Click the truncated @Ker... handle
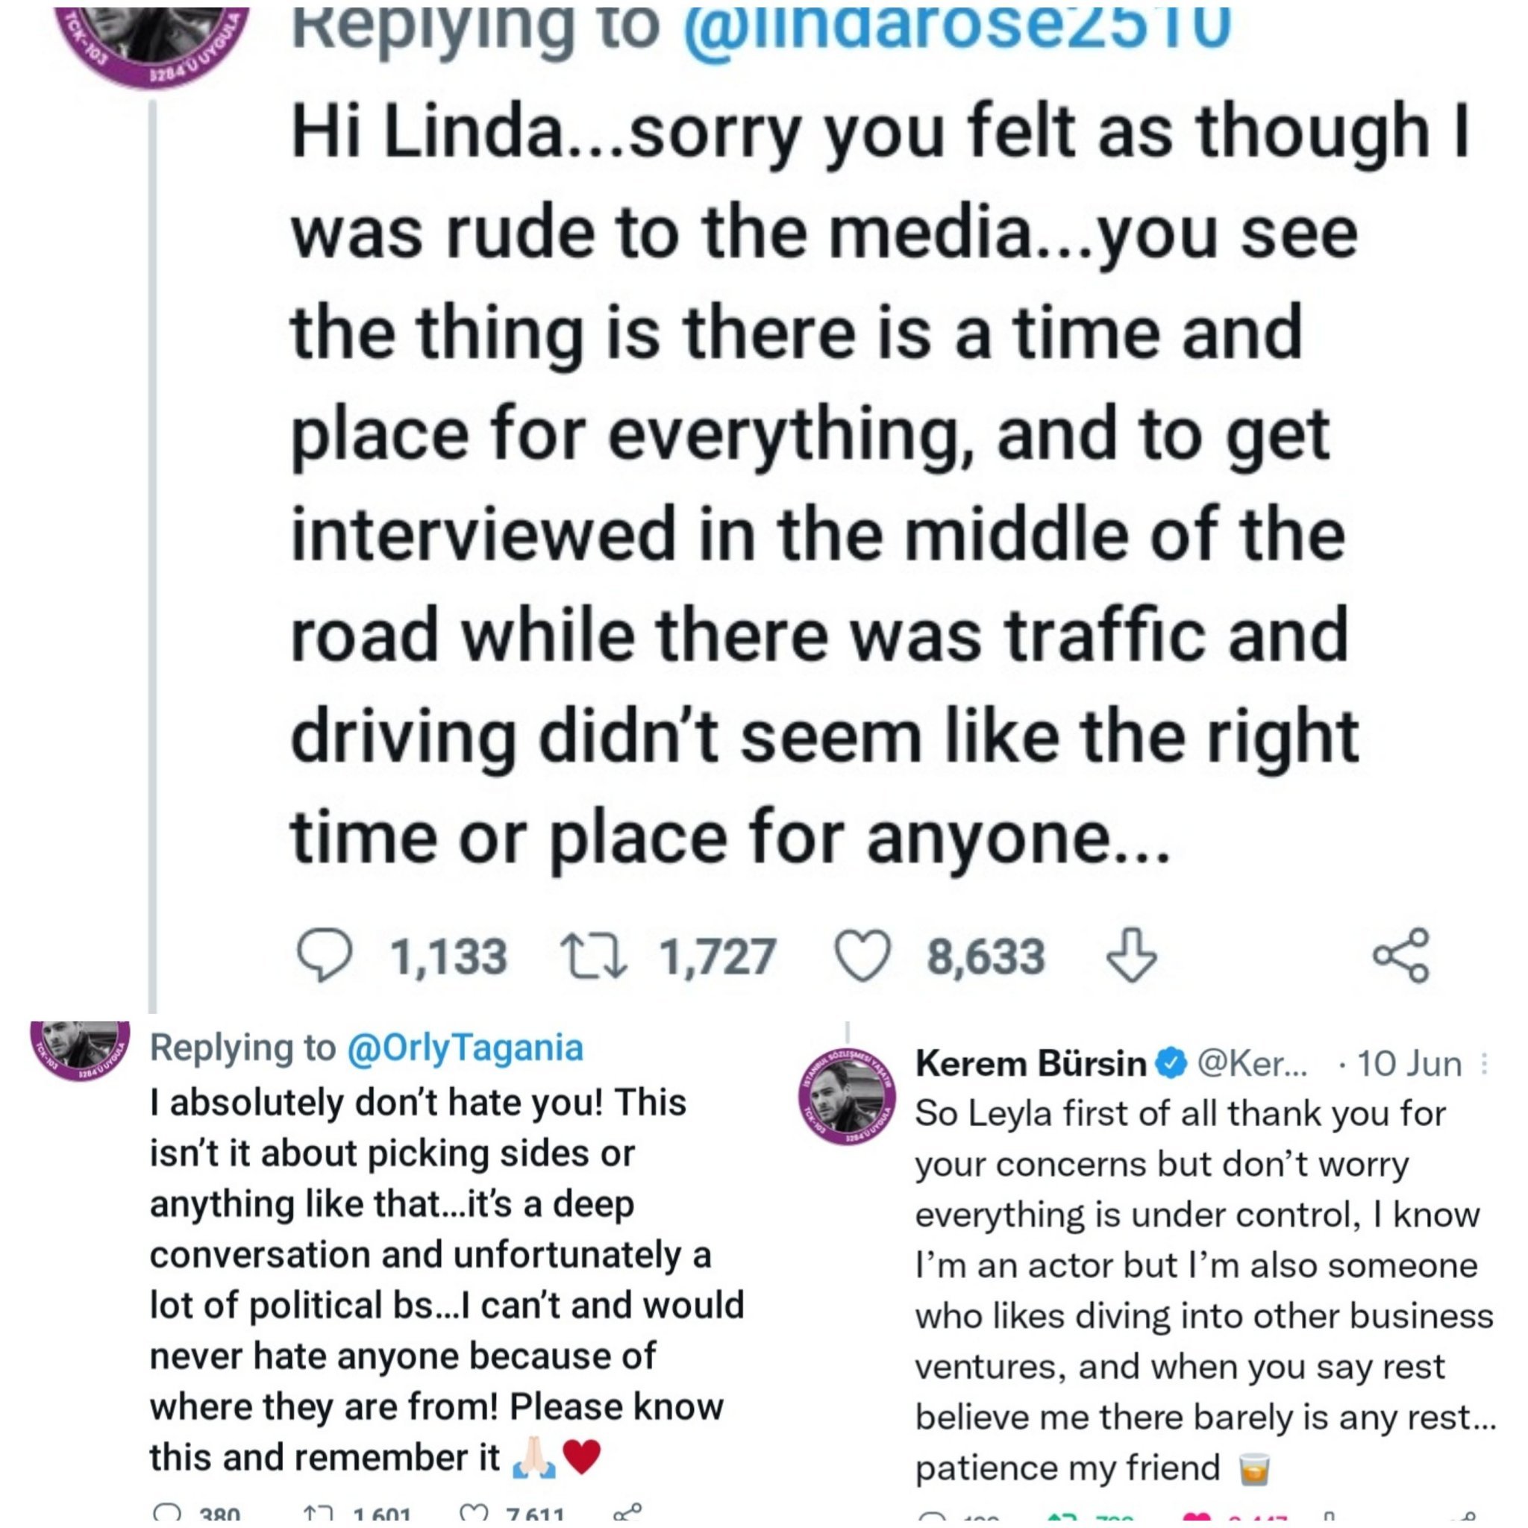Image resolution: width=1528 pixels, height=1528 pixels. click(x=1252, y=1065)
